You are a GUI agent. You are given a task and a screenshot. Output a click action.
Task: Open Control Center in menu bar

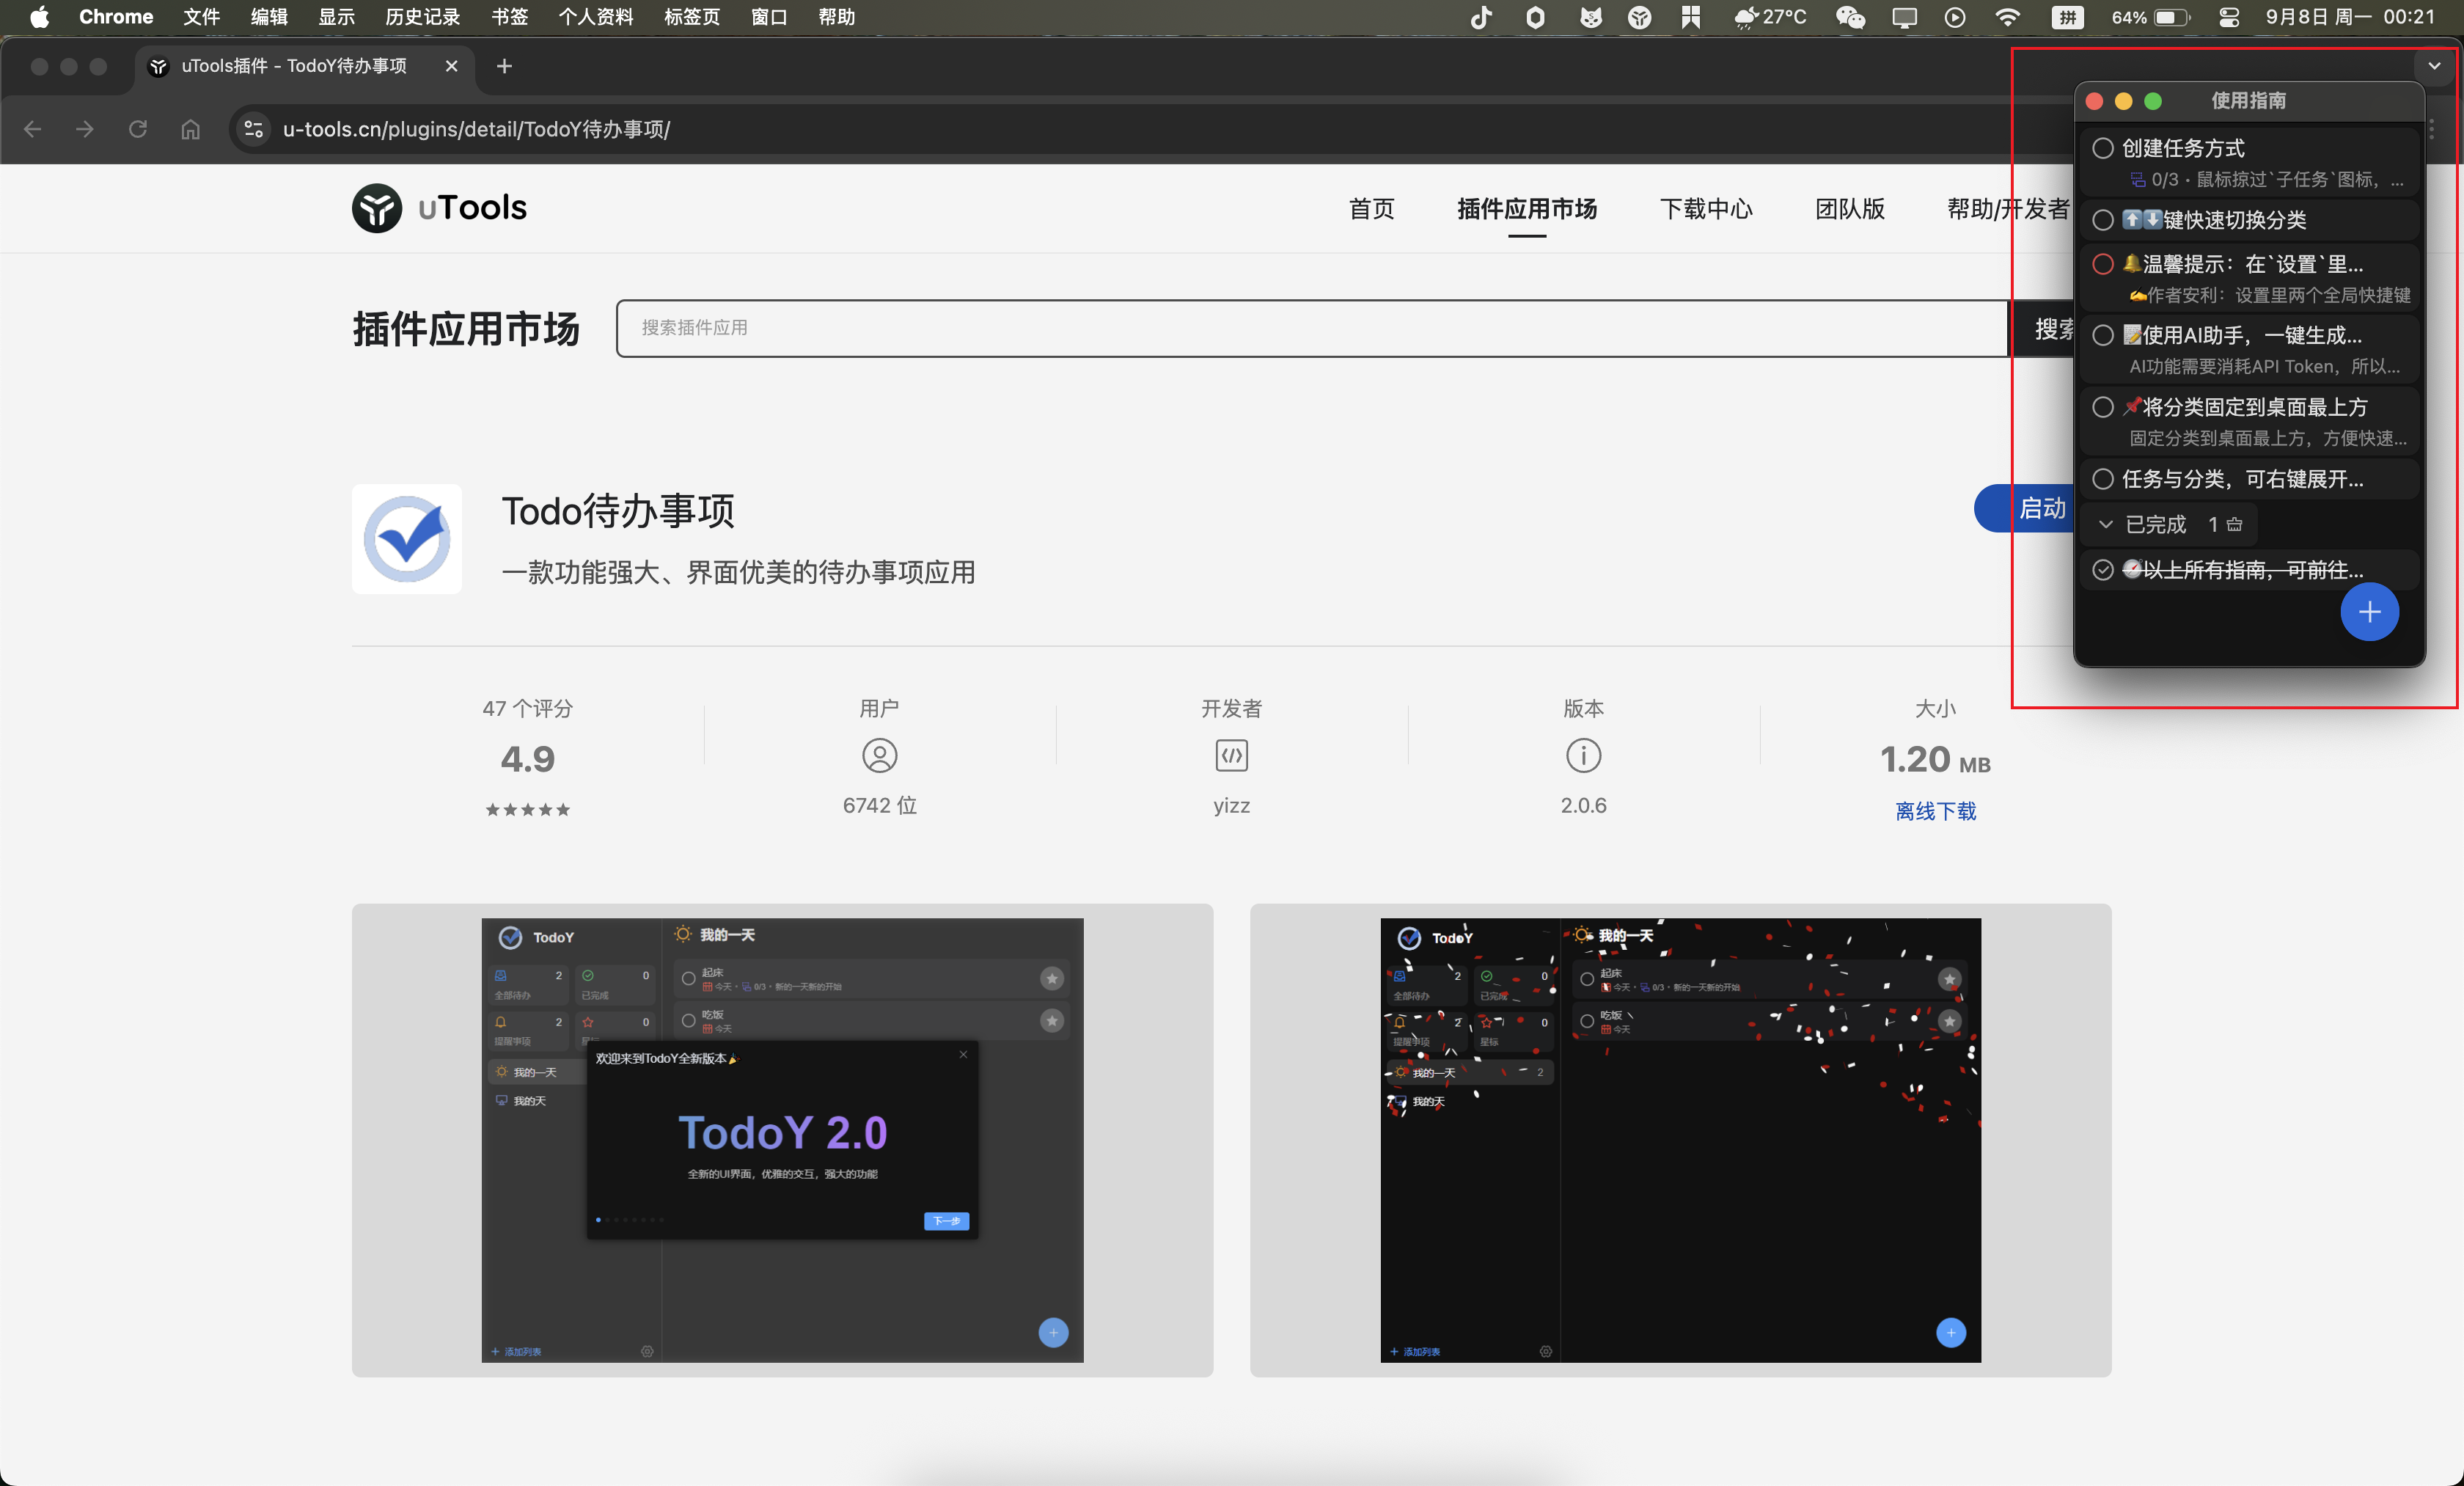point(2228,17)
